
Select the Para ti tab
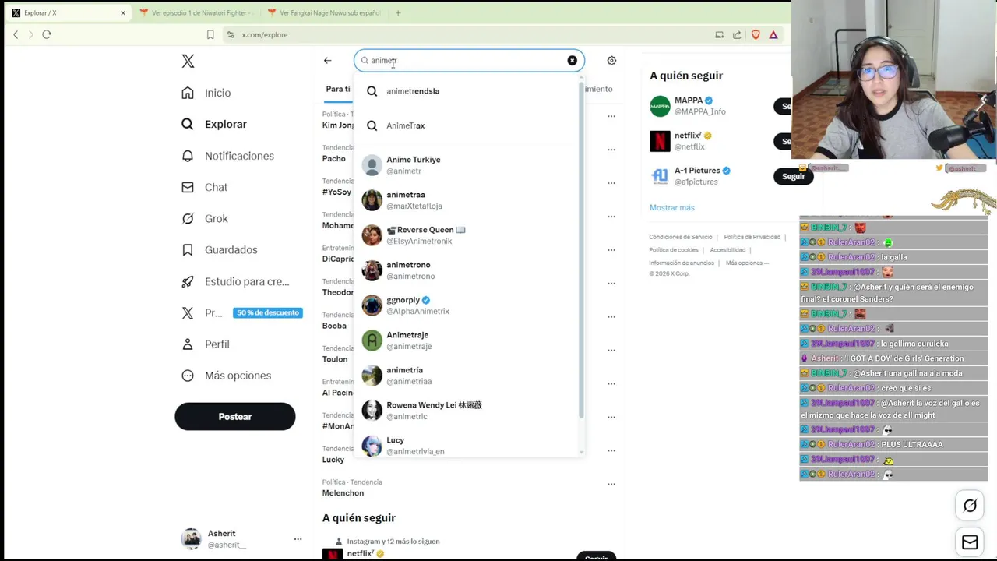point(338,89)
